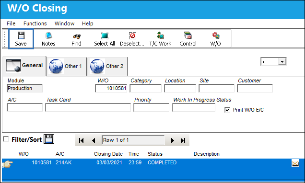This screenshot has width=305, height=183.
Task: Open the W/O toolbar button
Action: (x=215, y=39)
